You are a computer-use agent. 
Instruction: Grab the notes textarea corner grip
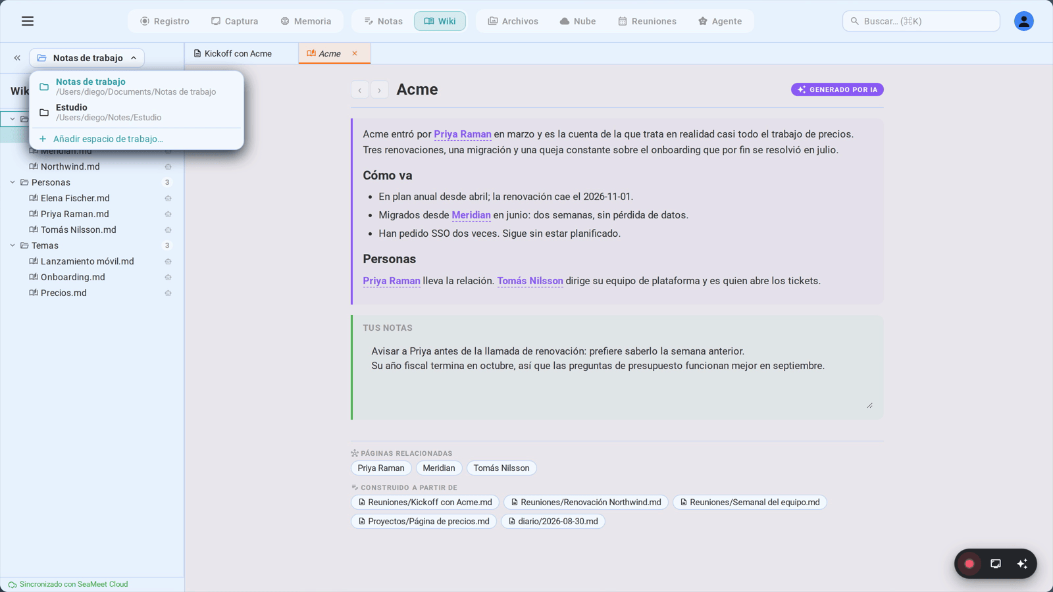[x=869, y=405]
